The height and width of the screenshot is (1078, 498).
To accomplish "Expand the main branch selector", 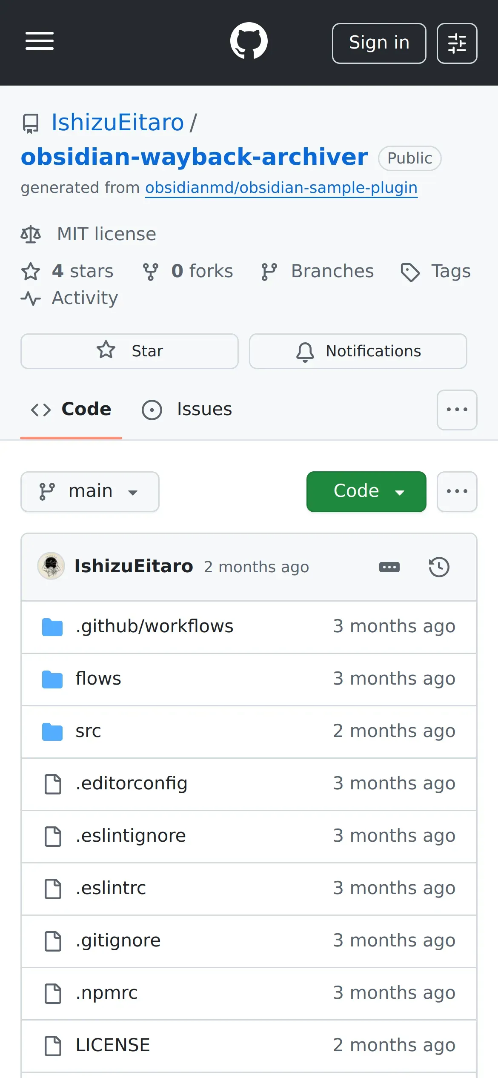I will click(90, 491).
